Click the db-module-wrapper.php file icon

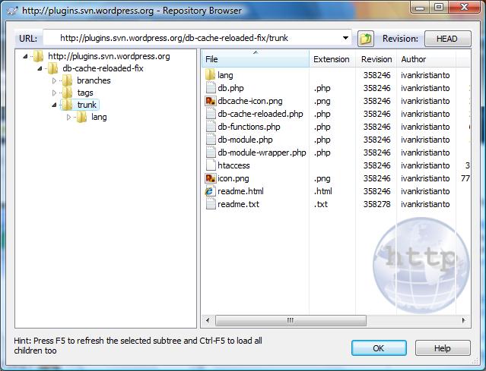[x=211, y=152]
